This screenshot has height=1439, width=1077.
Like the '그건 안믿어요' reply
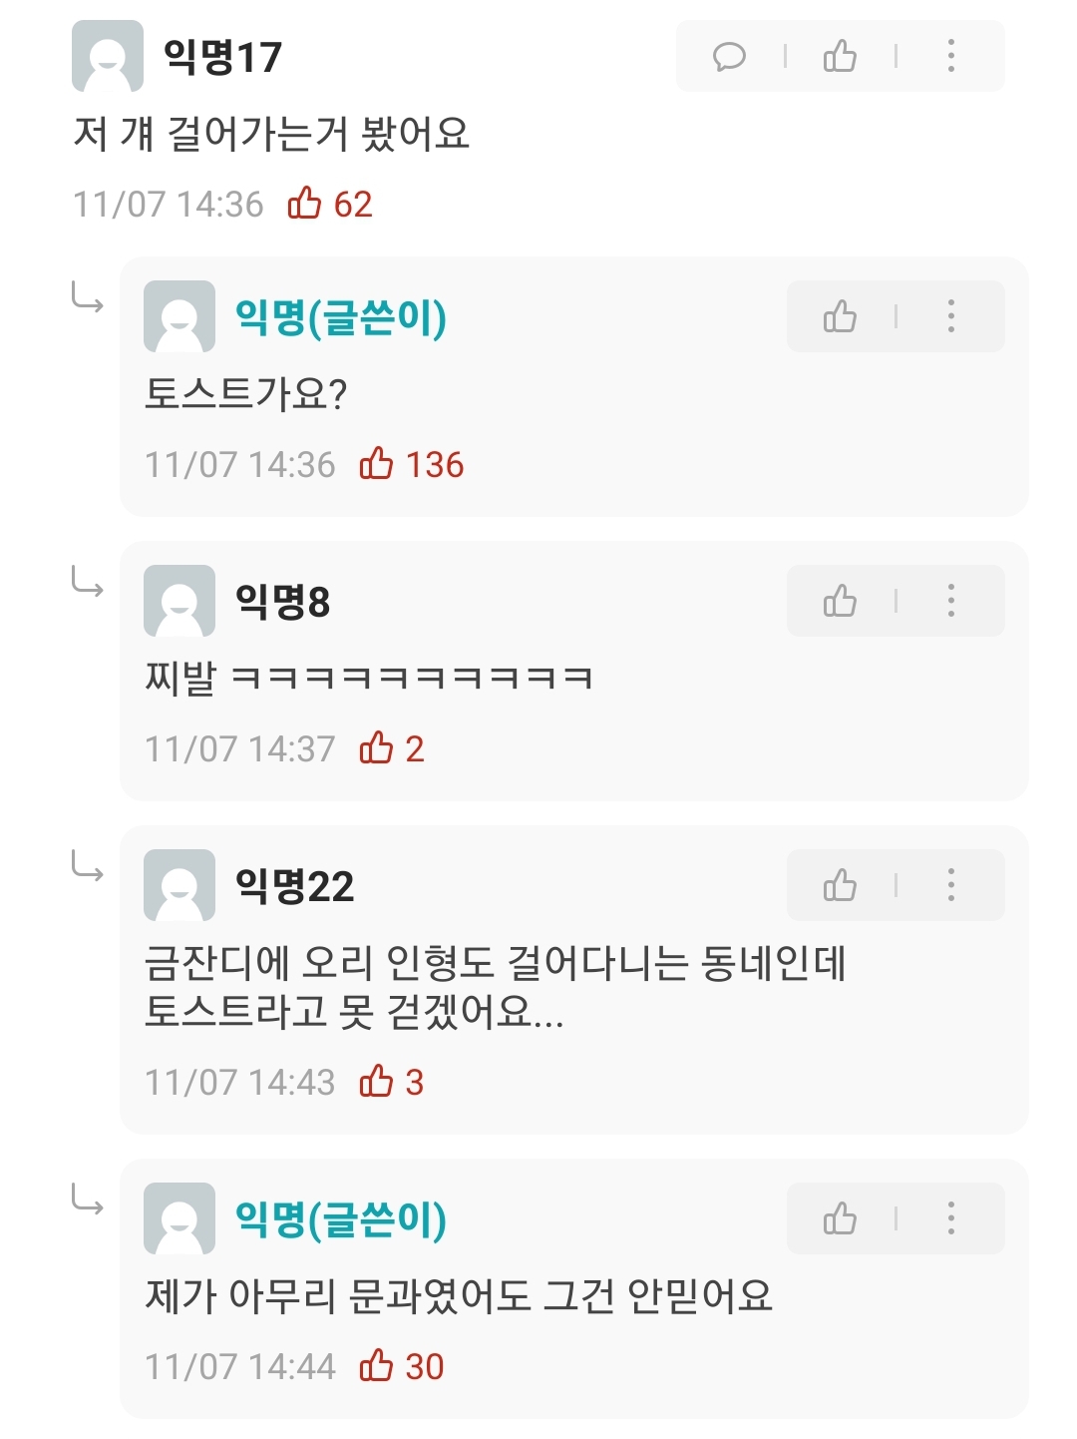click(840, 1218)
